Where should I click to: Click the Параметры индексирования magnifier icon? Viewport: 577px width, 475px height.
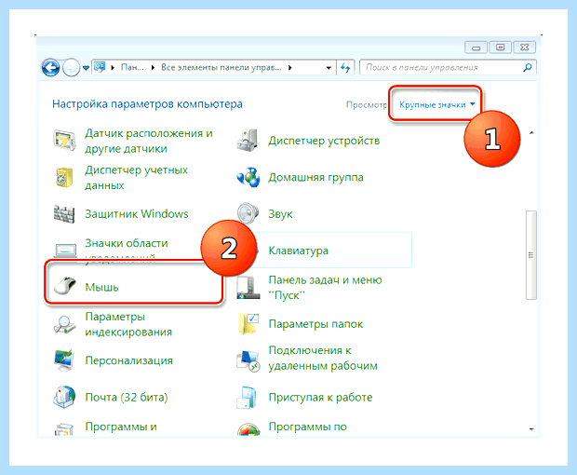pos(64,324)
